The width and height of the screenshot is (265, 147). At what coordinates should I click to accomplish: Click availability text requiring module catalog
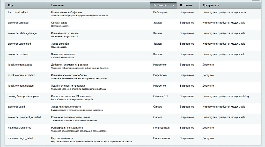click(226, 96)
